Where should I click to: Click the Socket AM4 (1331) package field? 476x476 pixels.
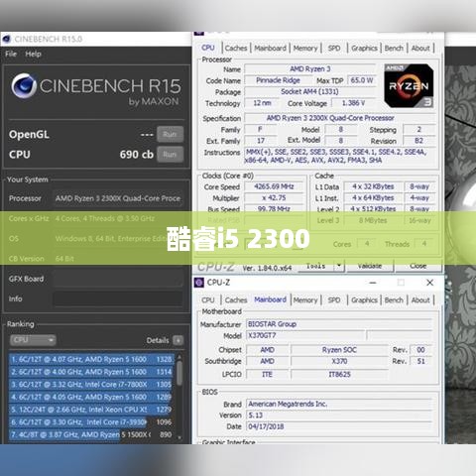[309, 91]
